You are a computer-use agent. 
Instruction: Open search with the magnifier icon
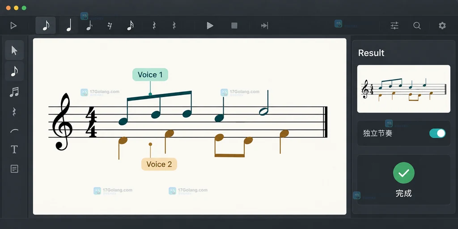click(x=417, y=25)
